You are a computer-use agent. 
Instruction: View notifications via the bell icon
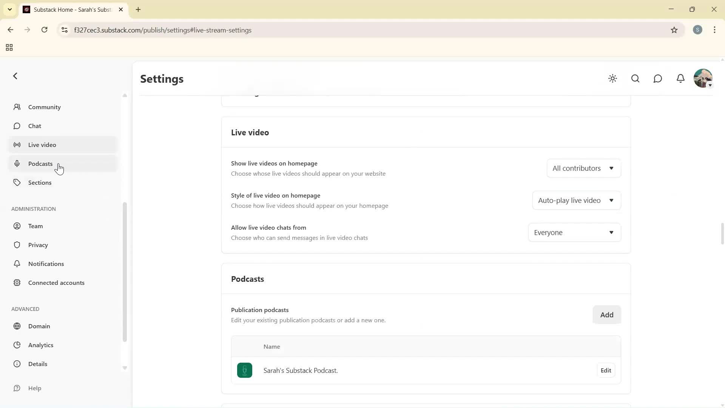pyautogui.click(x=680, y=79)
